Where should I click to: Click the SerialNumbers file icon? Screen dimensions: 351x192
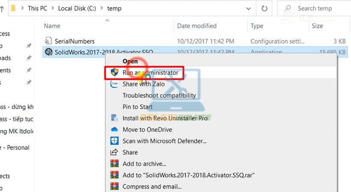[x=48, y=41]
